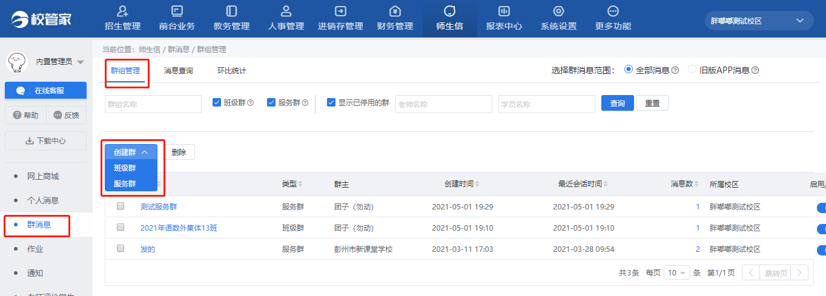The width and height of the screenshot is (826, 296).
Task: Uncheck 显示已停用的群 checkbox
Action: (x=331, y=102)
